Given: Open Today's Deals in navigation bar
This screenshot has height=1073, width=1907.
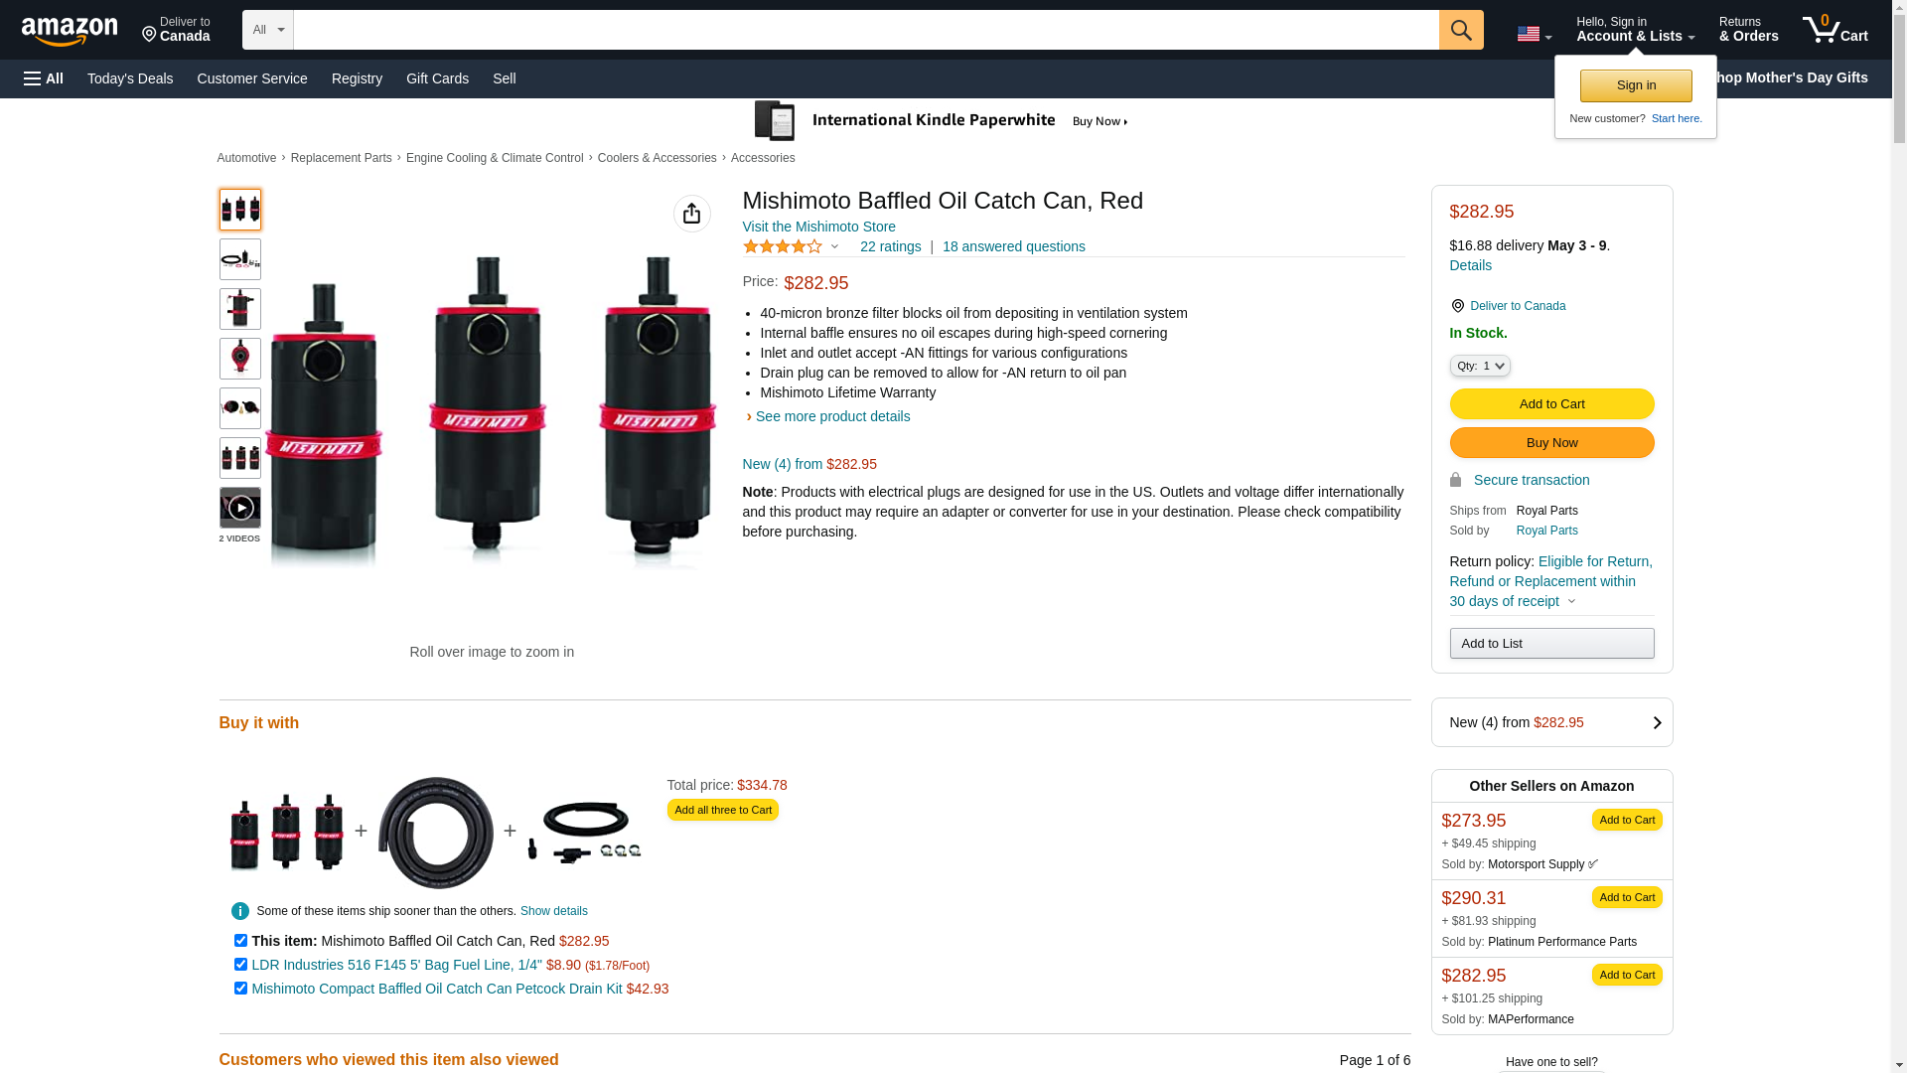Looking at the screenshot, I should pos(130,78).
